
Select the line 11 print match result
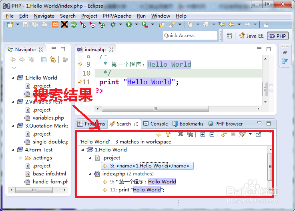point(134,190)
